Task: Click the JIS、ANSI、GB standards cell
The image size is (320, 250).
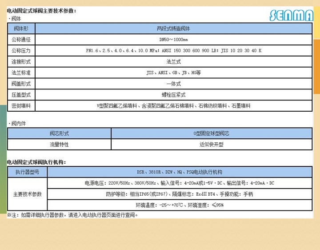Action: click(x=173, y=73)
